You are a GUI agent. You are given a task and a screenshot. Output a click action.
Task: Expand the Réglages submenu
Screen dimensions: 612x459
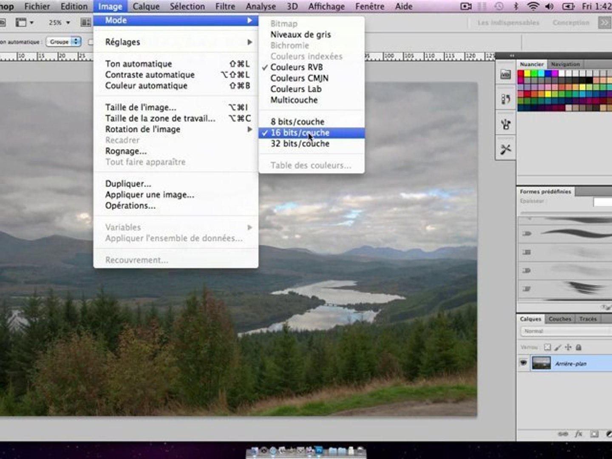(176, 42)
